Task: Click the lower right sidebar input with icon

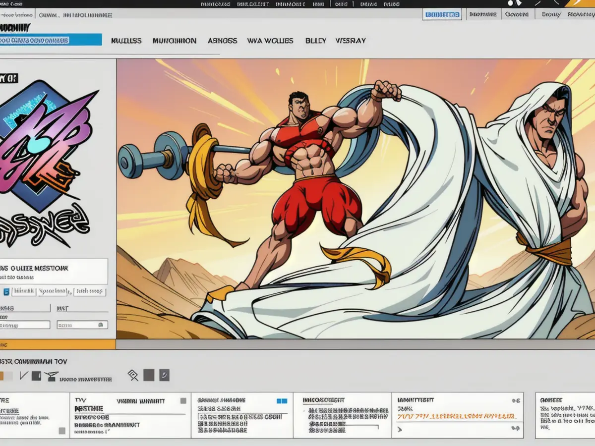Action: click(x=82, y=325)
